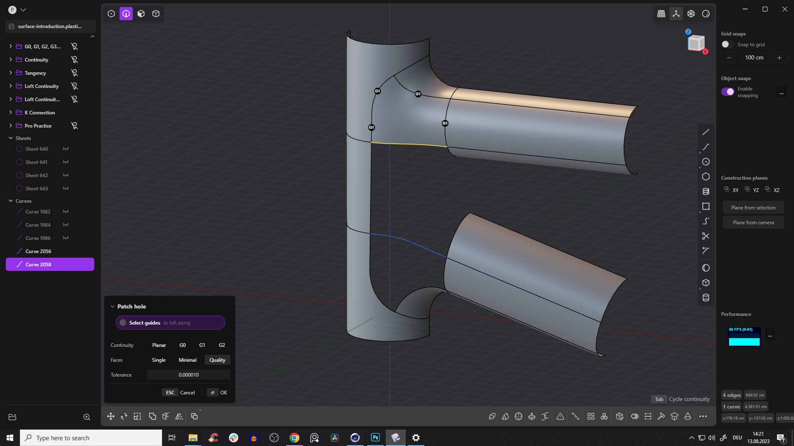Select the Cylinder solid tool

point(706,298)
